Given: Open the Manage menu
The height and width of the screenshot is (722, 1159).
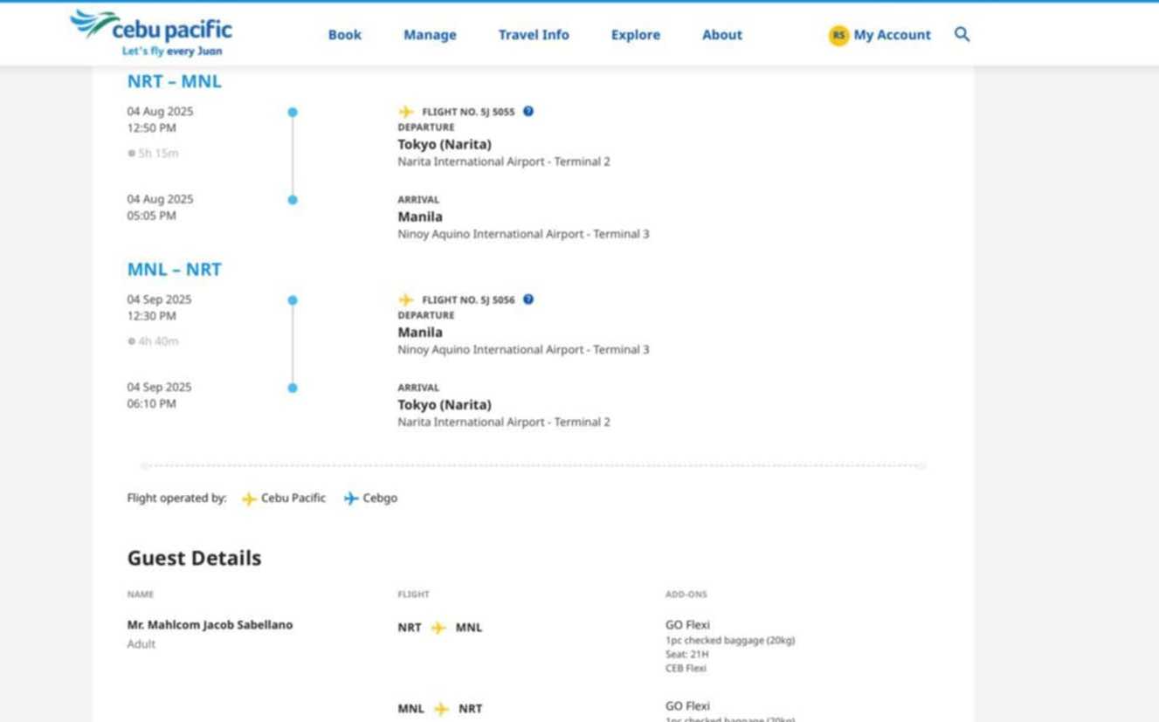Looking at the screenshot, I should click(430, 35).
